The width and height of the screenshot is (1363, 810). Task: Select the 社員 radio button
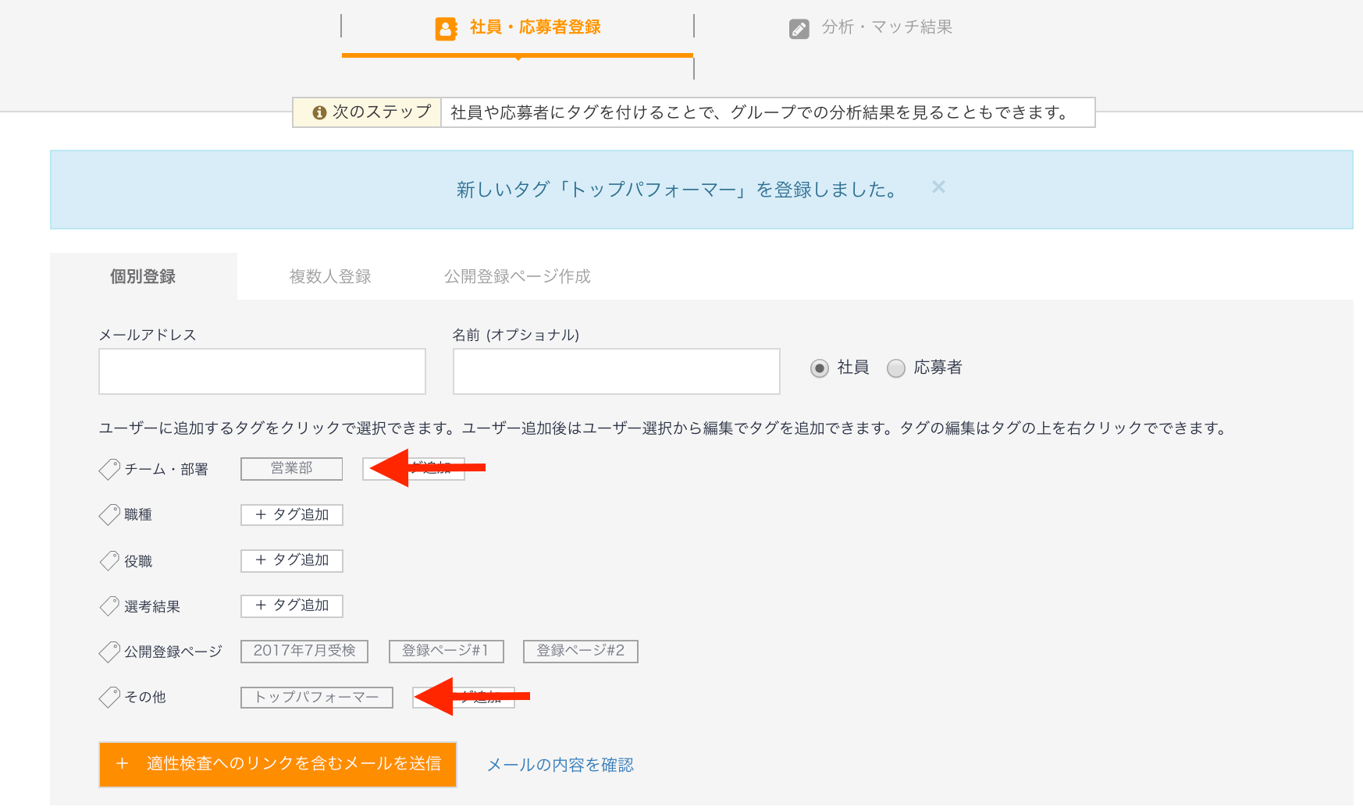[x=819, y=368]
